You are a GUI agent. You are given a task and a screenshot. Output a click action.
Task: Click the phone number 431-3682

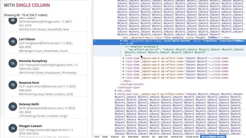(25, 112)
